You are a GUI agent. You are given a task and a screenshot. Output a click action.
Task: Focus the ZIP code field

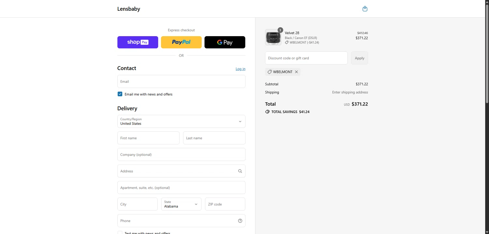pos(225,204)
